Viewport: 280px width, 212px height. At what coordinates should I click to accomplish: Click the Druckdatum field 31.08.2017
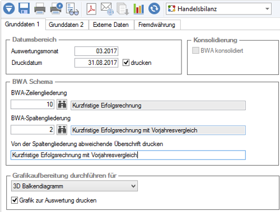coord(96,63)
